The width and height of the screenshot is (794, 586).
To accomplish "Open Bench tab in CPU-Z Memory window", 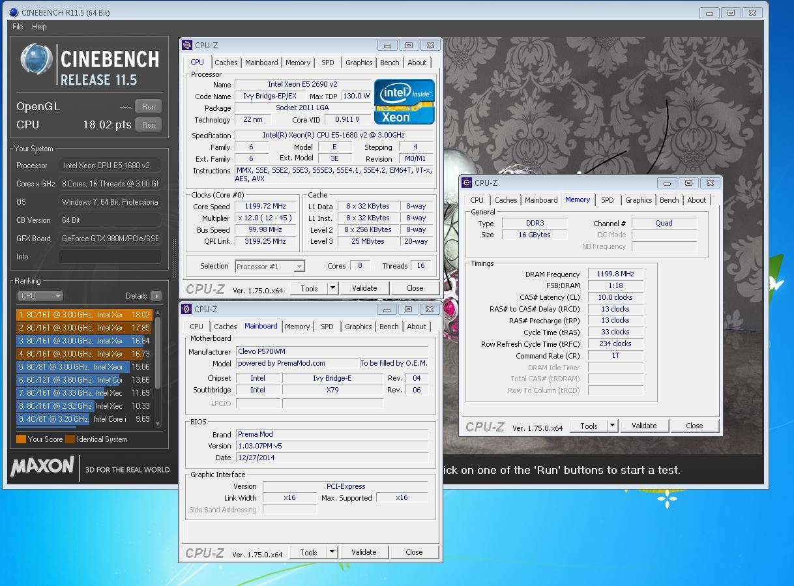I will tap(669, 200).
